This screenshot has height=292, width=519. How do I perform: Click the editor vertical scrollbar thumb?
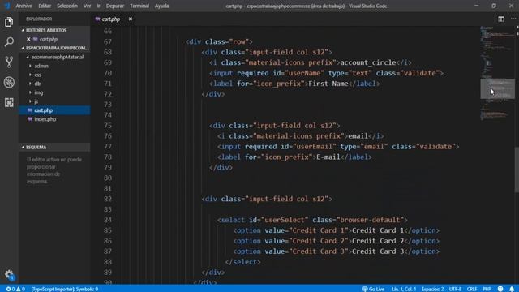pyautogui.click(x=517, y=170)
